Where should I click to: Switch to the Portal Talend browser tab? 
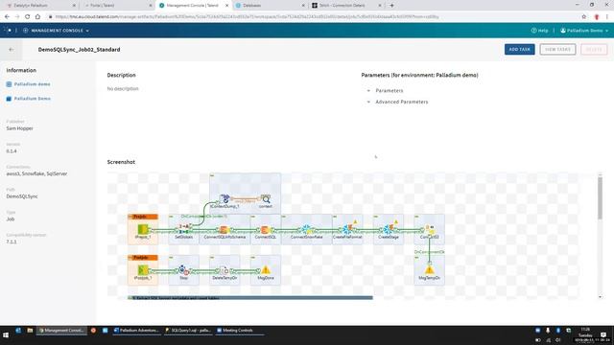(117, 6)
